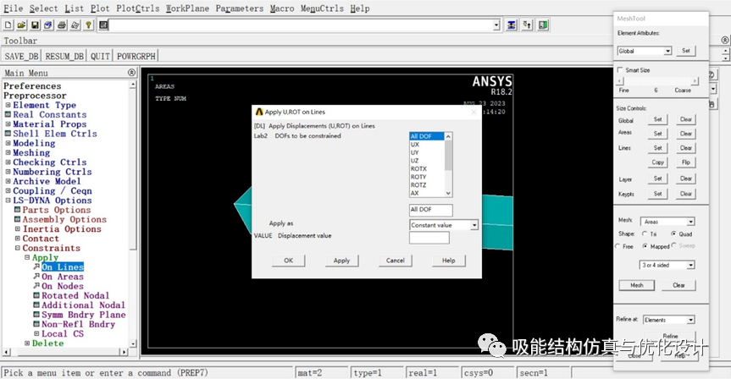731x379 pixels.
Task: Click the Smart Size slider left arrow
Action: pos(620,81)
